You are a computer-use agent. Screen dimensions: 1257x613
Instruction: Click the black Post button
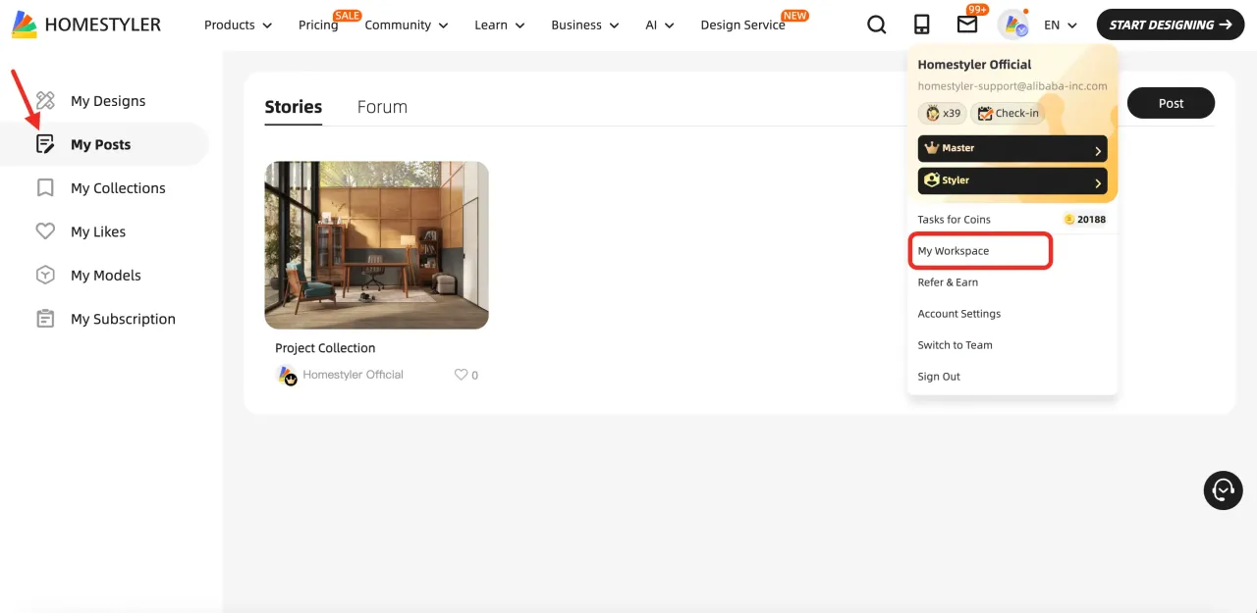point(1171,103)
